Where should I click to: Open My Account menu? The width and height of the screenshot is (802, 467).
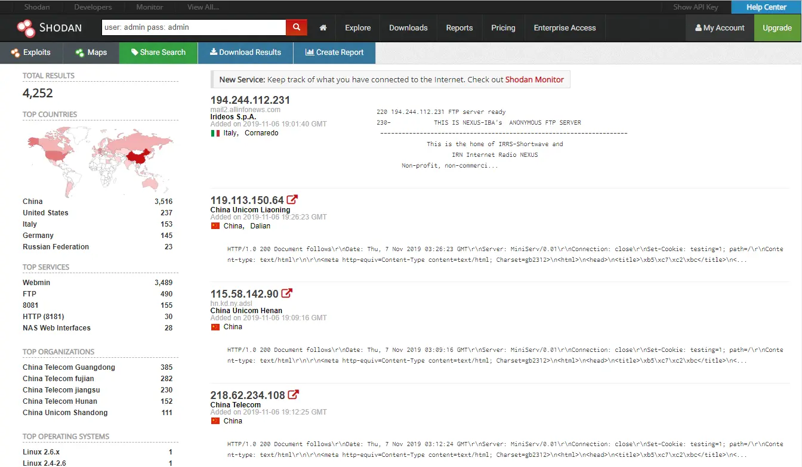point(720,28)
